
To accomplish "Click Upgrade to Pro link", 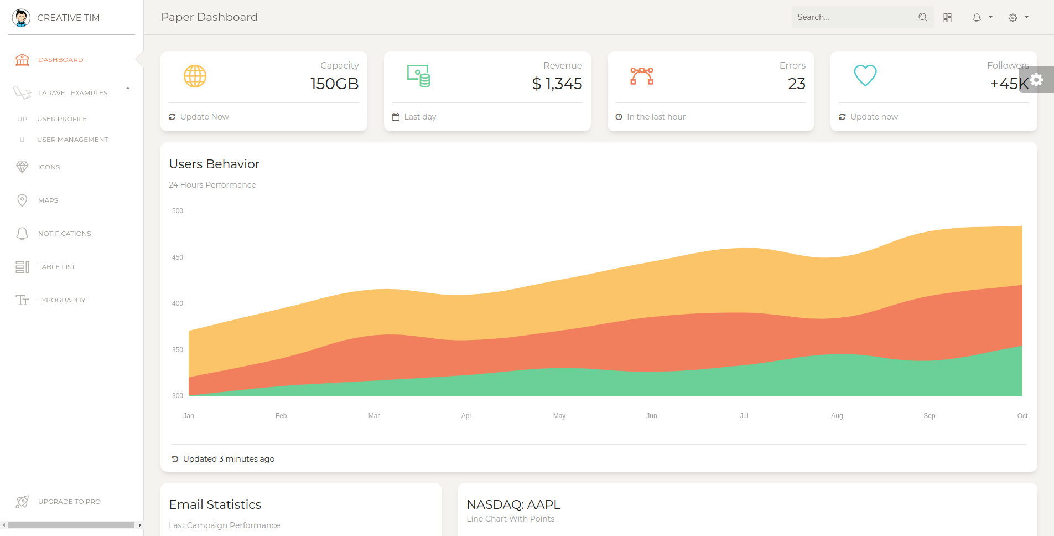I will [x=69, y=502].
